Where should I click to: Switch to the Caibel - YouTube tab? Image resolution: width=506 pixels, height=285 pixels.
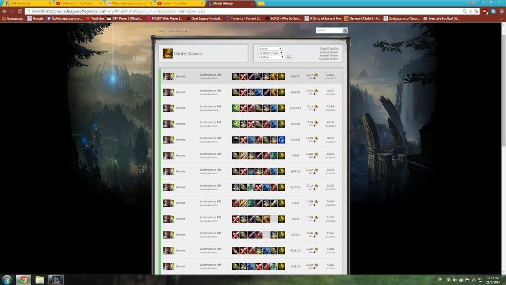(180, 3)
